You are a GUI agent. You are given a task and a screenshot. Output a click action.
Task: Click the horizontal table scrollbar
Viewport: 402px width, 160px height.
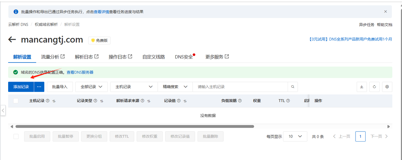(x=134, y=127)
